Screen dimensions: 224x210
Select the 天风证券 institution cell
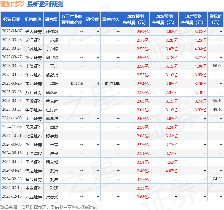[34, 127]
